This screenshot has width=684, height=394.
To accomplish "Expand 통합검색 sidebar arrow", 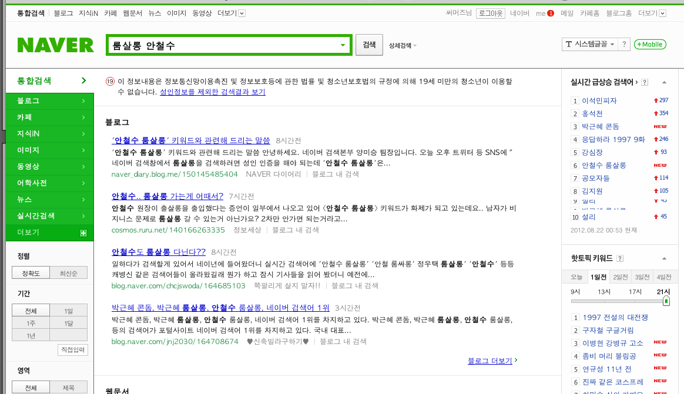I will click(83, 80).
